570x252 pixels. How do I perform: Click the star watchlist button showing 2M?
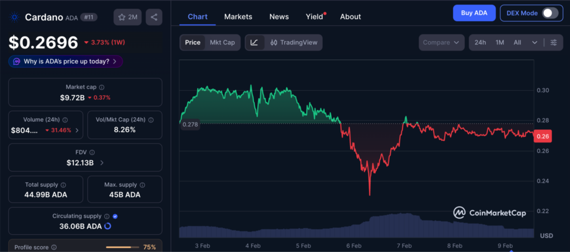[127, 17]
